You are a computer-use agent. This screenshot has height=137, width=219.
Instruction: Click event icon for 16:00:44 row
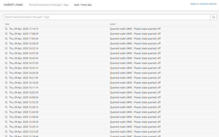tap(6, 97)
